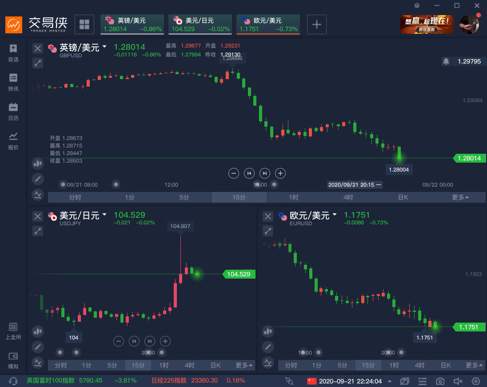Screen dimensions: 487x387
Task: Close the GBPUSD chart panel
Action: click(38, 48)
